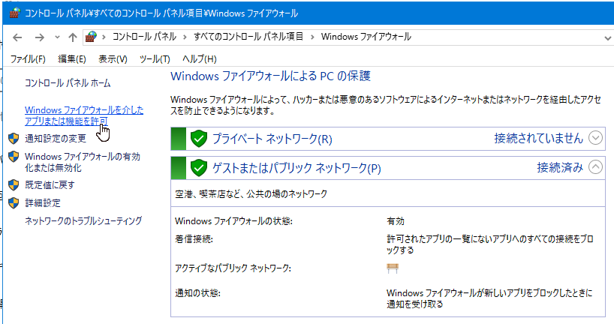Open Windows ファイアウォールの有効化または無効化
Screen dimensions: 614x324
83,162
